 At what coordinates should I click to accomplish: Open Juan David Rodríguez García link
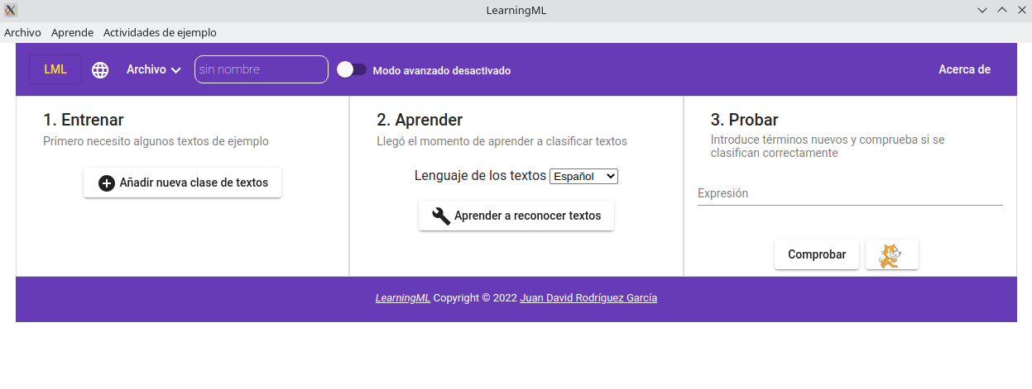pyautogui.click(x=588, y=298)
